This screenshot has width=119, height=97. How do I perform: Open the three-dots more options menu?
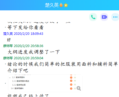[x=115, y=17]
